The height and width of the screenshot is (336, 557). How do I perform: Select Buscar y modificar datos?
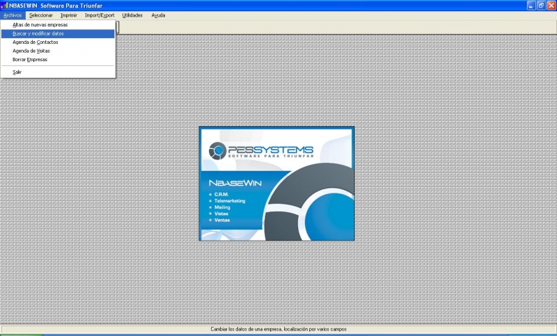point(58,33)
